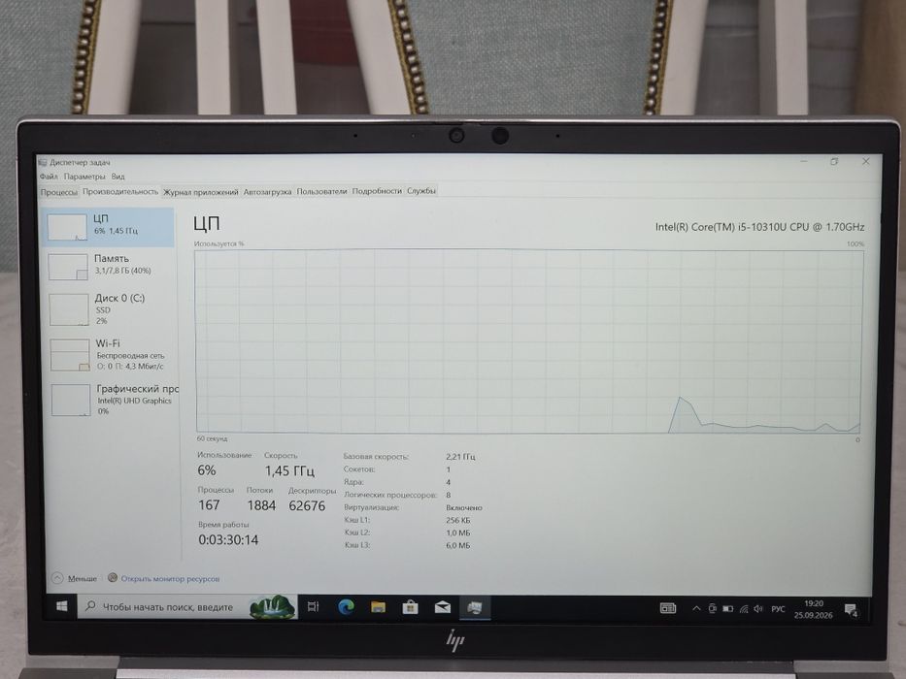
Task: Switch to the Производительность tab
Action: pyautogui.click(x=120, y=191)
